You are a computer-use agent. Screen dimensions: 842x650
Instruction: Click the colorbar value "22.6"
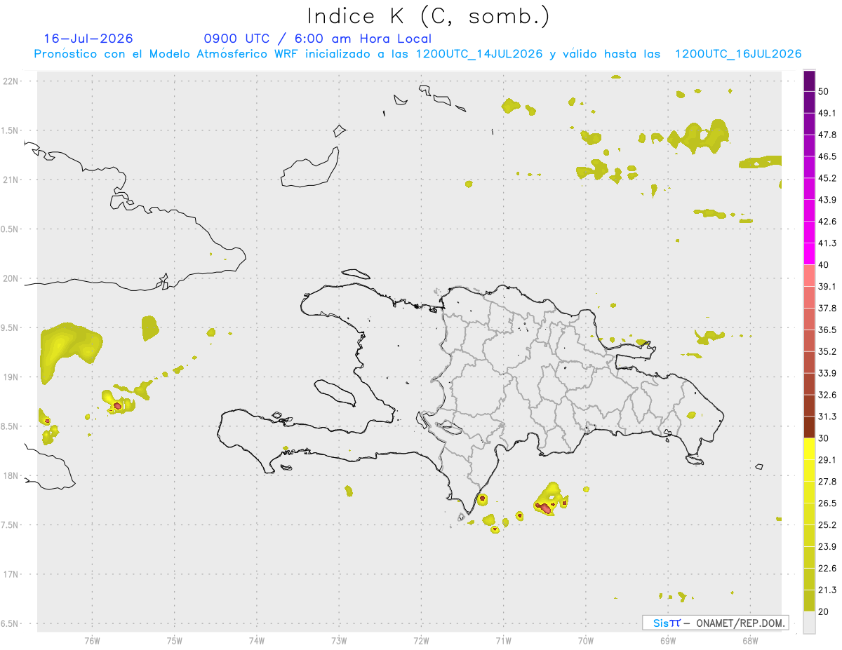[827, 569]
